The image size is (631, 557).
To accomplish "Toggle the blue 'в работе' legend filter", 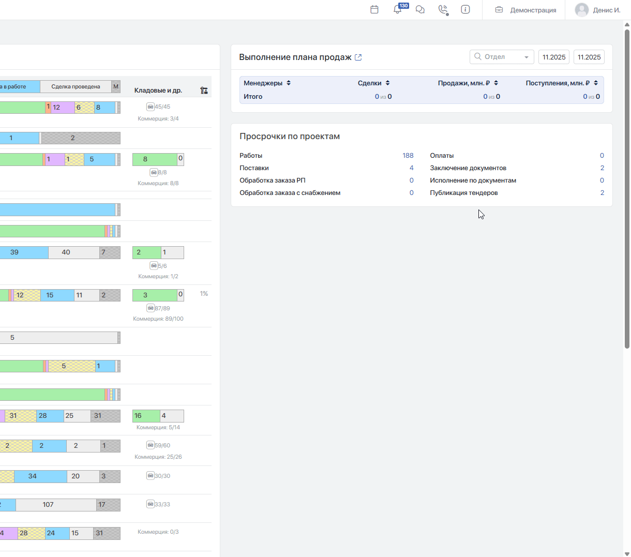I will pyautogui.click(x=20, y=87).
